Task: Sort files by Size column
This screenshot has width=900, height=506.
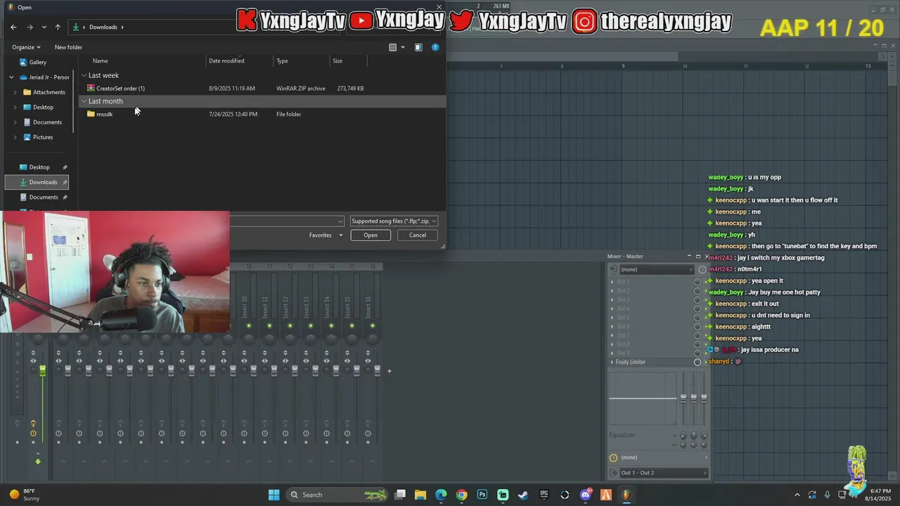Action: coord(337,60)
